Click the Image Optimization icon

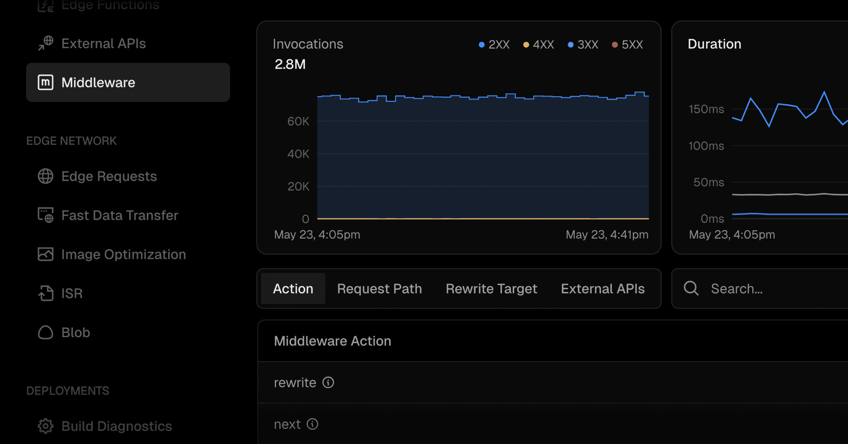[45, 254]
